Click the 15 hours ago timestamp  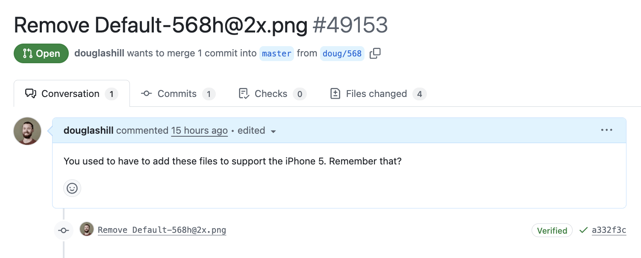click(199, 130)
